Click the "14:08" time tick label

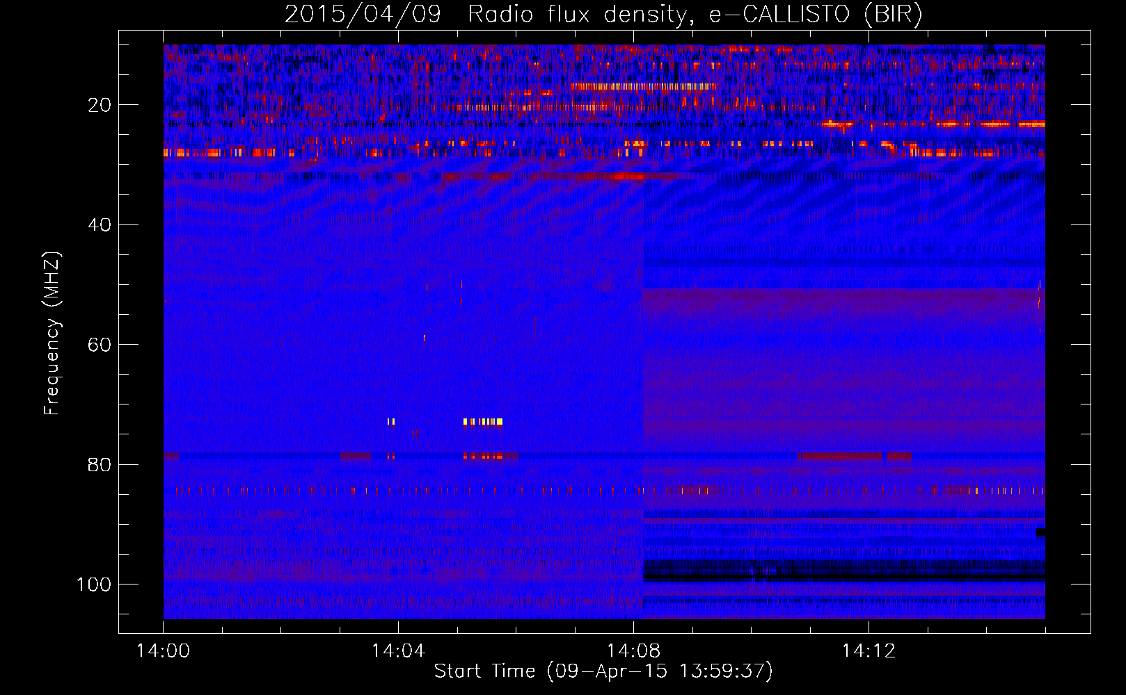(x=633, y=651)
